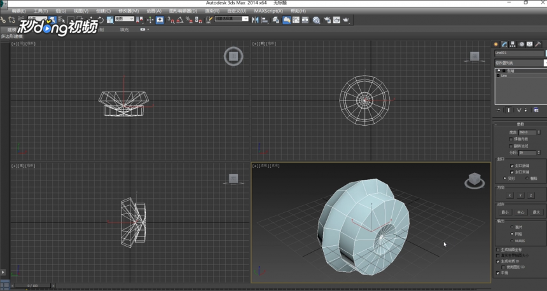Viewport: 547px width, 291px height.
Task: Open the Layer Manager icon
Action: click(275, 20)
